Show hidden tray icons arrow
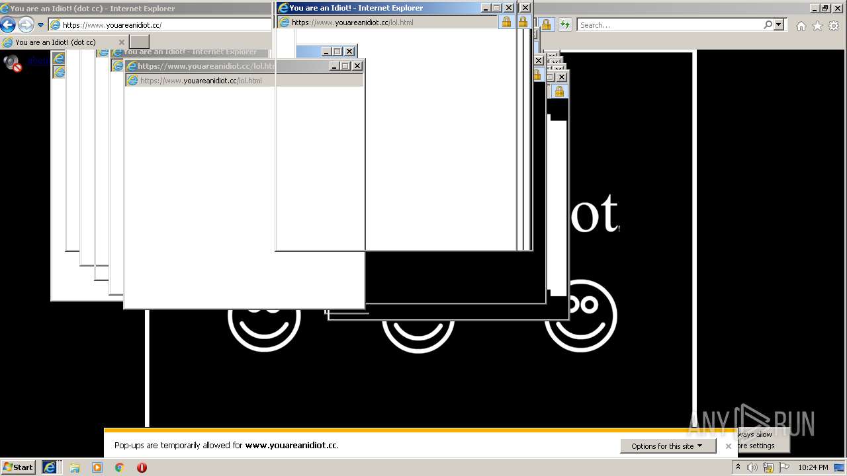The height and width of the screenshot is (476, 847). (x=738, y=467)
